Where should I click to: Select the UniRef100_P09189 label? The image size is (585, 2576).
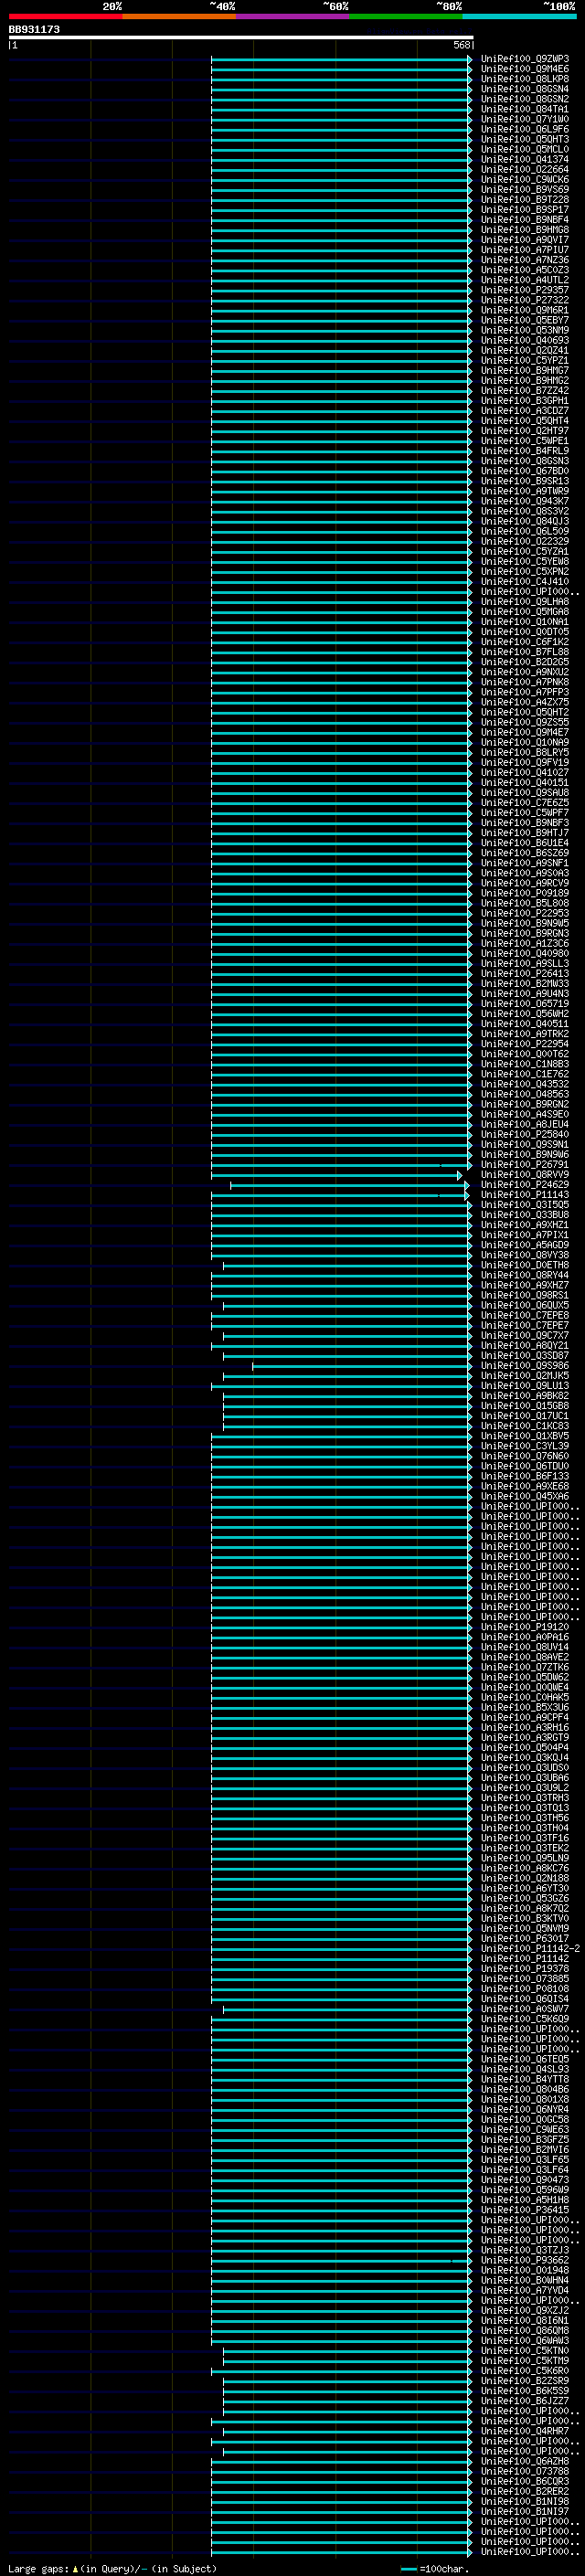tap(525, 893)
